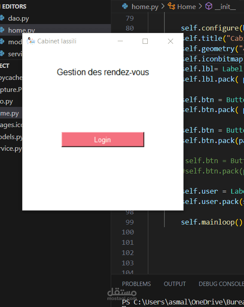
Task: Click line number 80 in the gutter
Action: point(130,28)
